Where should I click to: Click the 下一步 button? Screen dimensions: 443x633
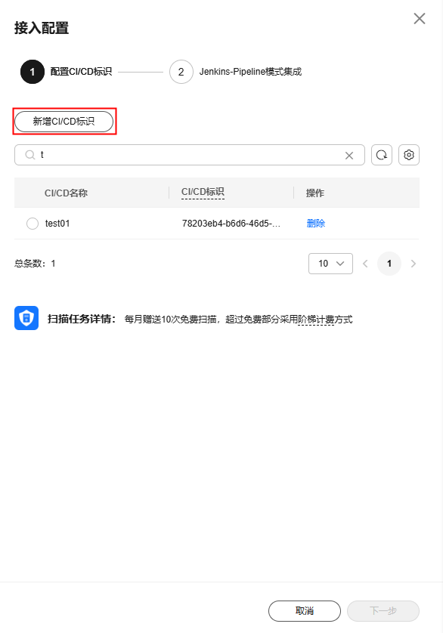pyautogui.click(x=383, y=611)
